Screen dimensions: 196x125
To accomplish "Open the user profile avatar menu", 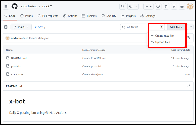I will pyautogui.click(x=190, y=6).
